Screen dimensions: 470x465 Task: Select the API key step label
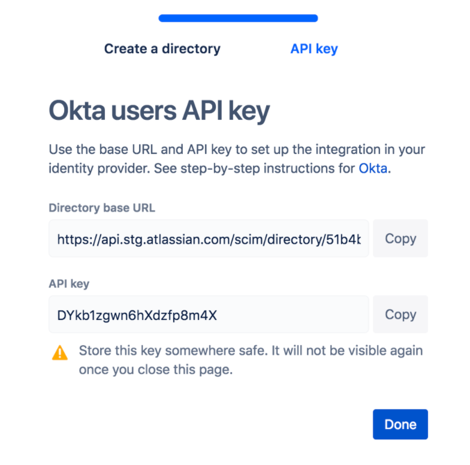[x=314, y=49]
